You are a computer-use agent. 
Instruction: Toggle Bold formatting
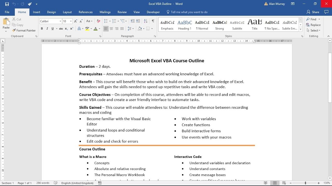(42, 29)
